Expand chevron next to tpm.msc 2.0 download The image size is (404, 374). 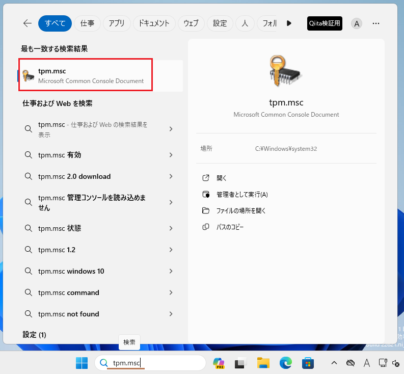pos(171,176)
